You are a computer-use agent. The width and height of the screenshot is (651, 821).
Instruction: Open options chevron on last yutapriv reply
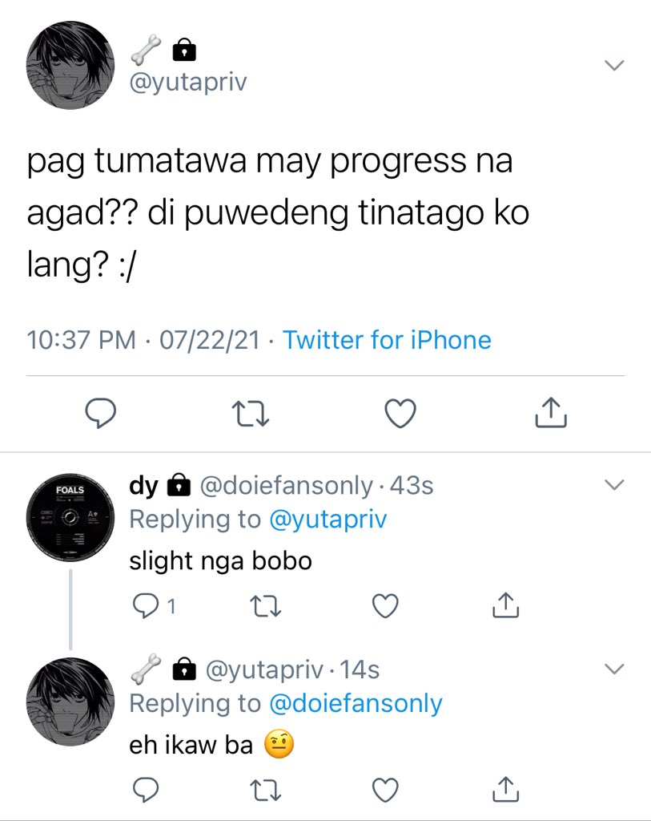click(x=614, y=669)
